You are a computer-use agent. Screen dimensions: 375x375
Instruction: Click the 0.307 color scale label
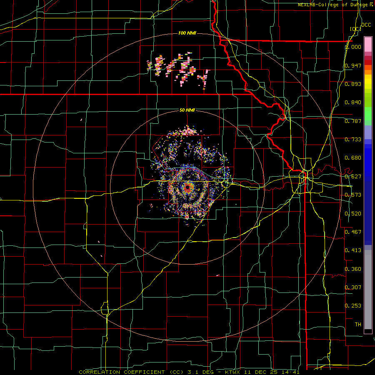(353, 287)
